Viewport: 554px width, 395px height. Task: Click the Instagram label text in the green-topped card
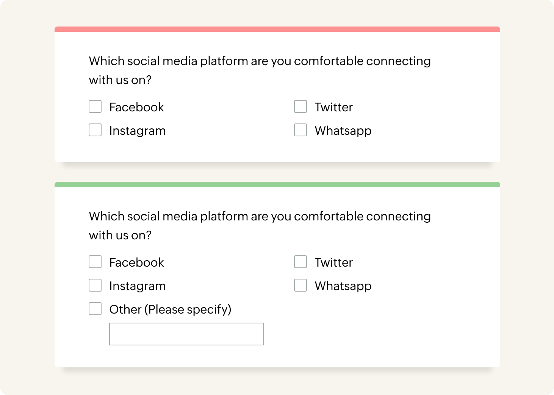pos(137,286)
